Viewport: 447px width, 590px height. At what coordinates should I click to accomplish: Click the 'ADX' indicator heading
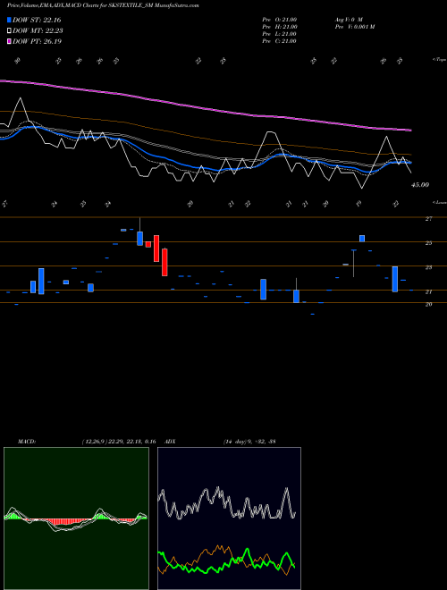170,442
